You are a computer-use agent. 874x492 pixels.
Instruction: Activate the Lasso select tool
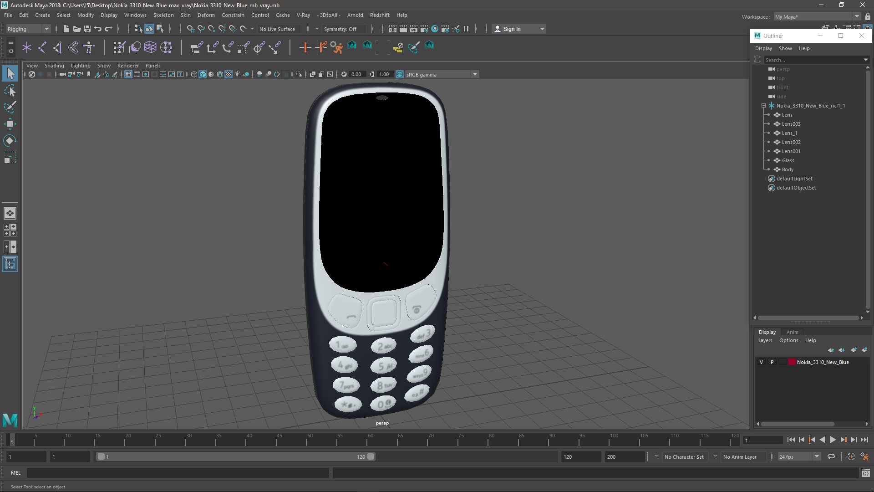tap(10, 91)
